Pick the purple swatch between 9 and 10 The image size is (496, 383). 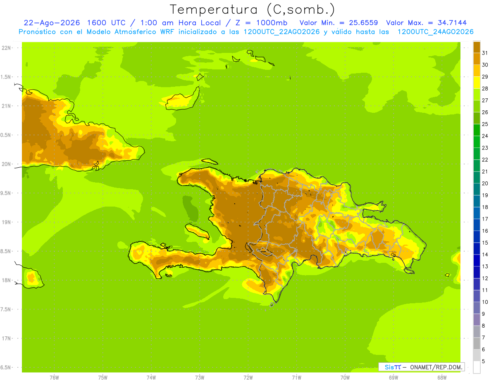point(477,308)
